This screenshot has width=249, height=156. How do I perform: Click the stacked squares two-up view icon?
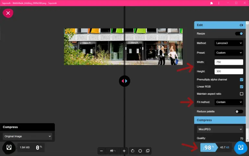[148, 151]
